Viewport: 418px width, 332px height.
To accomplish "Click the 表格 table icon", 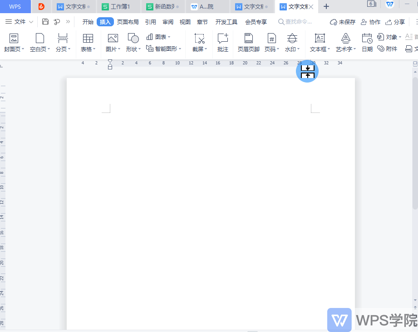I will tap(88, 39).
